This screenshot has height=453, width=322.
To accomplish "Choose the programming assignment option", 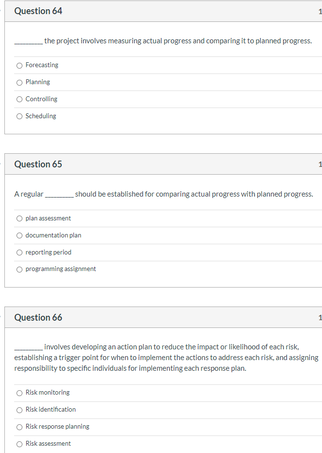I will [19, 269].
